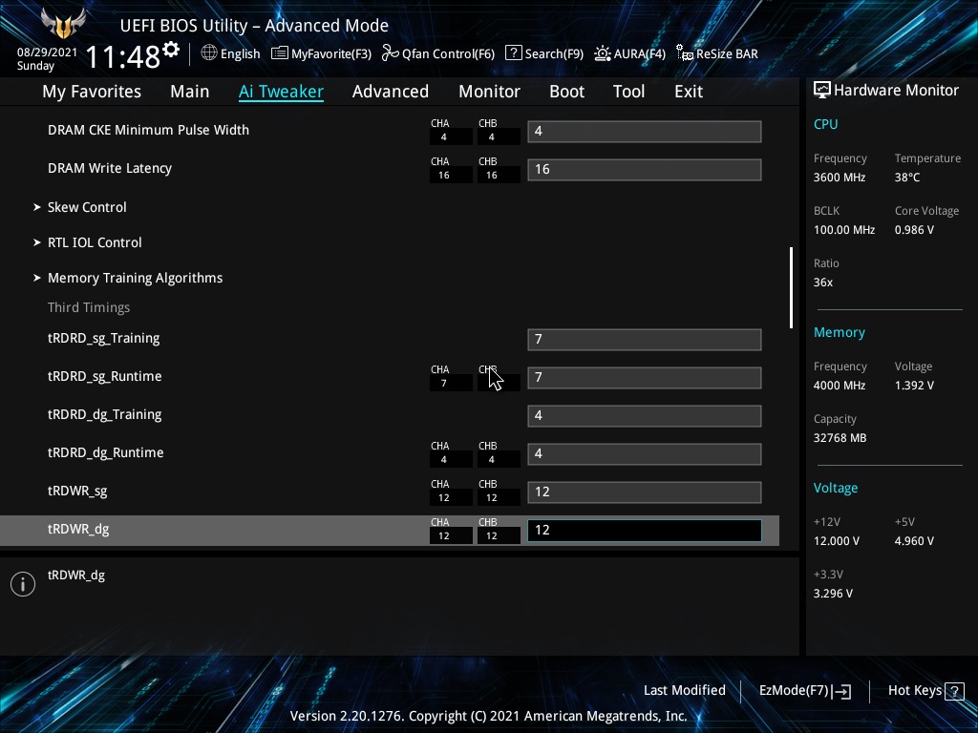This screenshot has height=733, width=978.
Task: Click the 08/29/2021 date
Action: 47,52
